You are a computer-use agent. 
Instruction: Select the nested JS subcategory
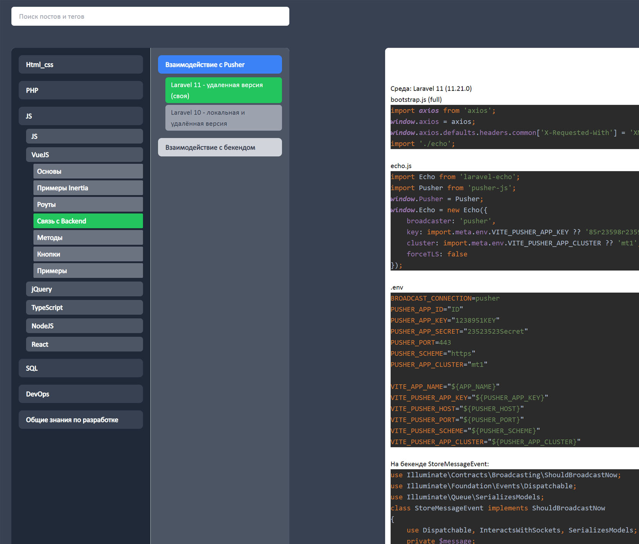pos(84,136)
